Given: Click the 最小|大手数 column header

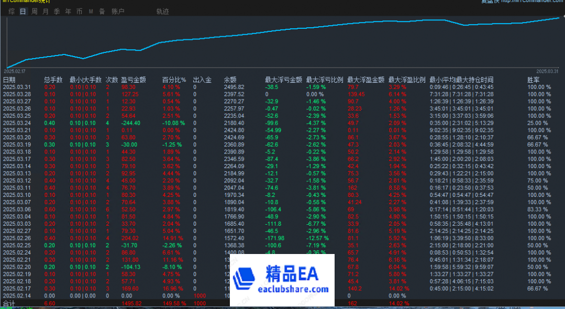Looking at the screenshot, I should [86, 80].
